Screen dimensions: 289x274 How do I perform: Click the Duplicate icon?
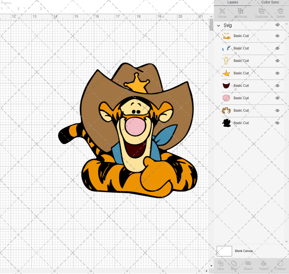(x=261, y=11)
